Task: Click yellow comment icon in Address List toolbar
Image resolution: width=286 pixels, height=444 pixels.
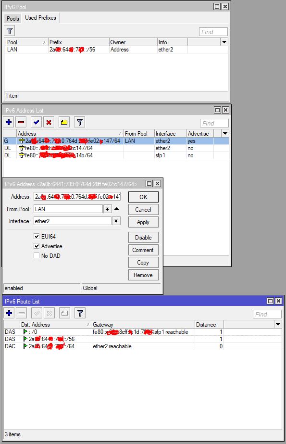Action: 64,122
